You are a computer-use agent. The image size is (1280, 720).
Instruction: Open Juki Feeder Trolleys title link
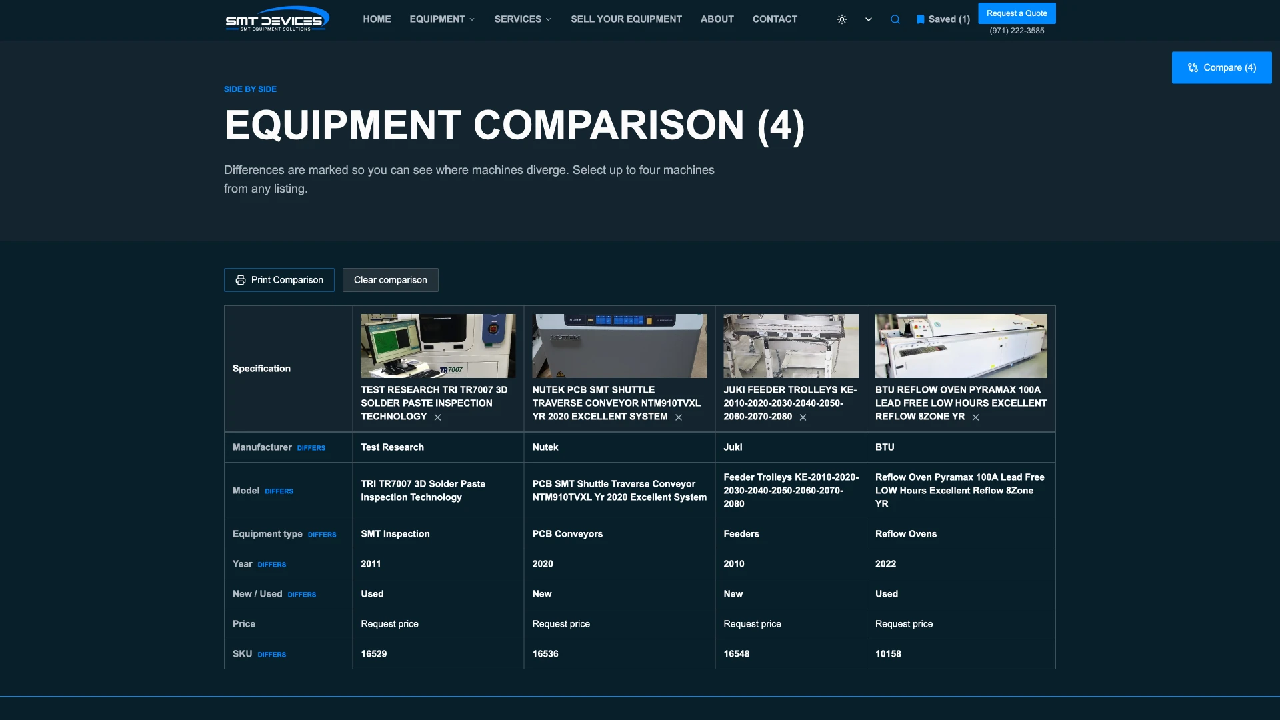pyautogui.click(x=790, y=403)
